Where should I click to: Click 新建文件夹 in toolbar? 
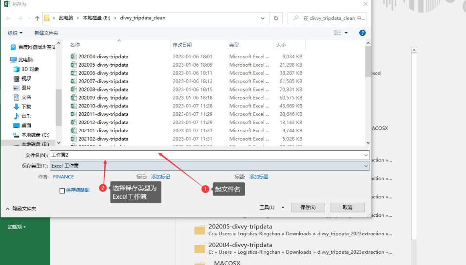[46, 33]
